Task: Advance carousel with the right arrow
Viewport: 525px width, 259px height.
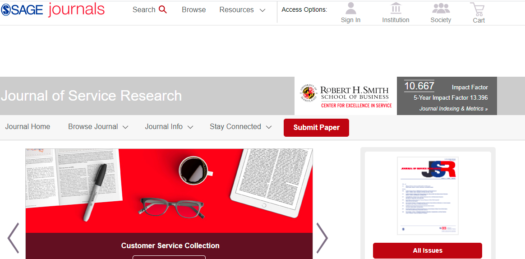Action: (x=322, y=237)
